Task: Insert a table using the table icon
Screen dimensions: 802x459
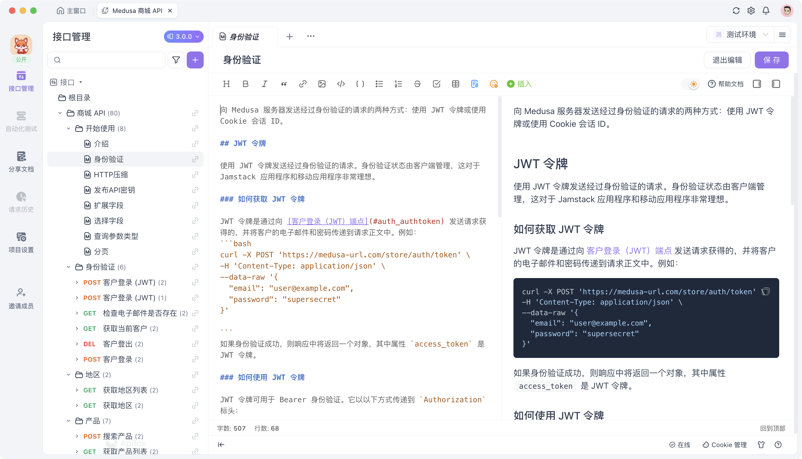Action: pyautogui.click(x=455, y=84)
